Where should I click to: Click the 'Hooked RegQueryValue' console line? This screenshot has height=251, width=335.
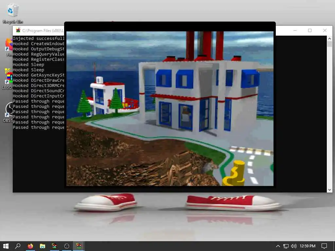pos(39,54)
